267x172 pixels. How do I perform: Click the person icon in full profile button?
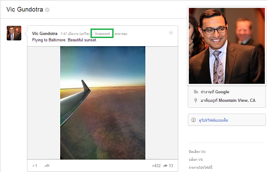pyautogui.click(x=193, y=120)
